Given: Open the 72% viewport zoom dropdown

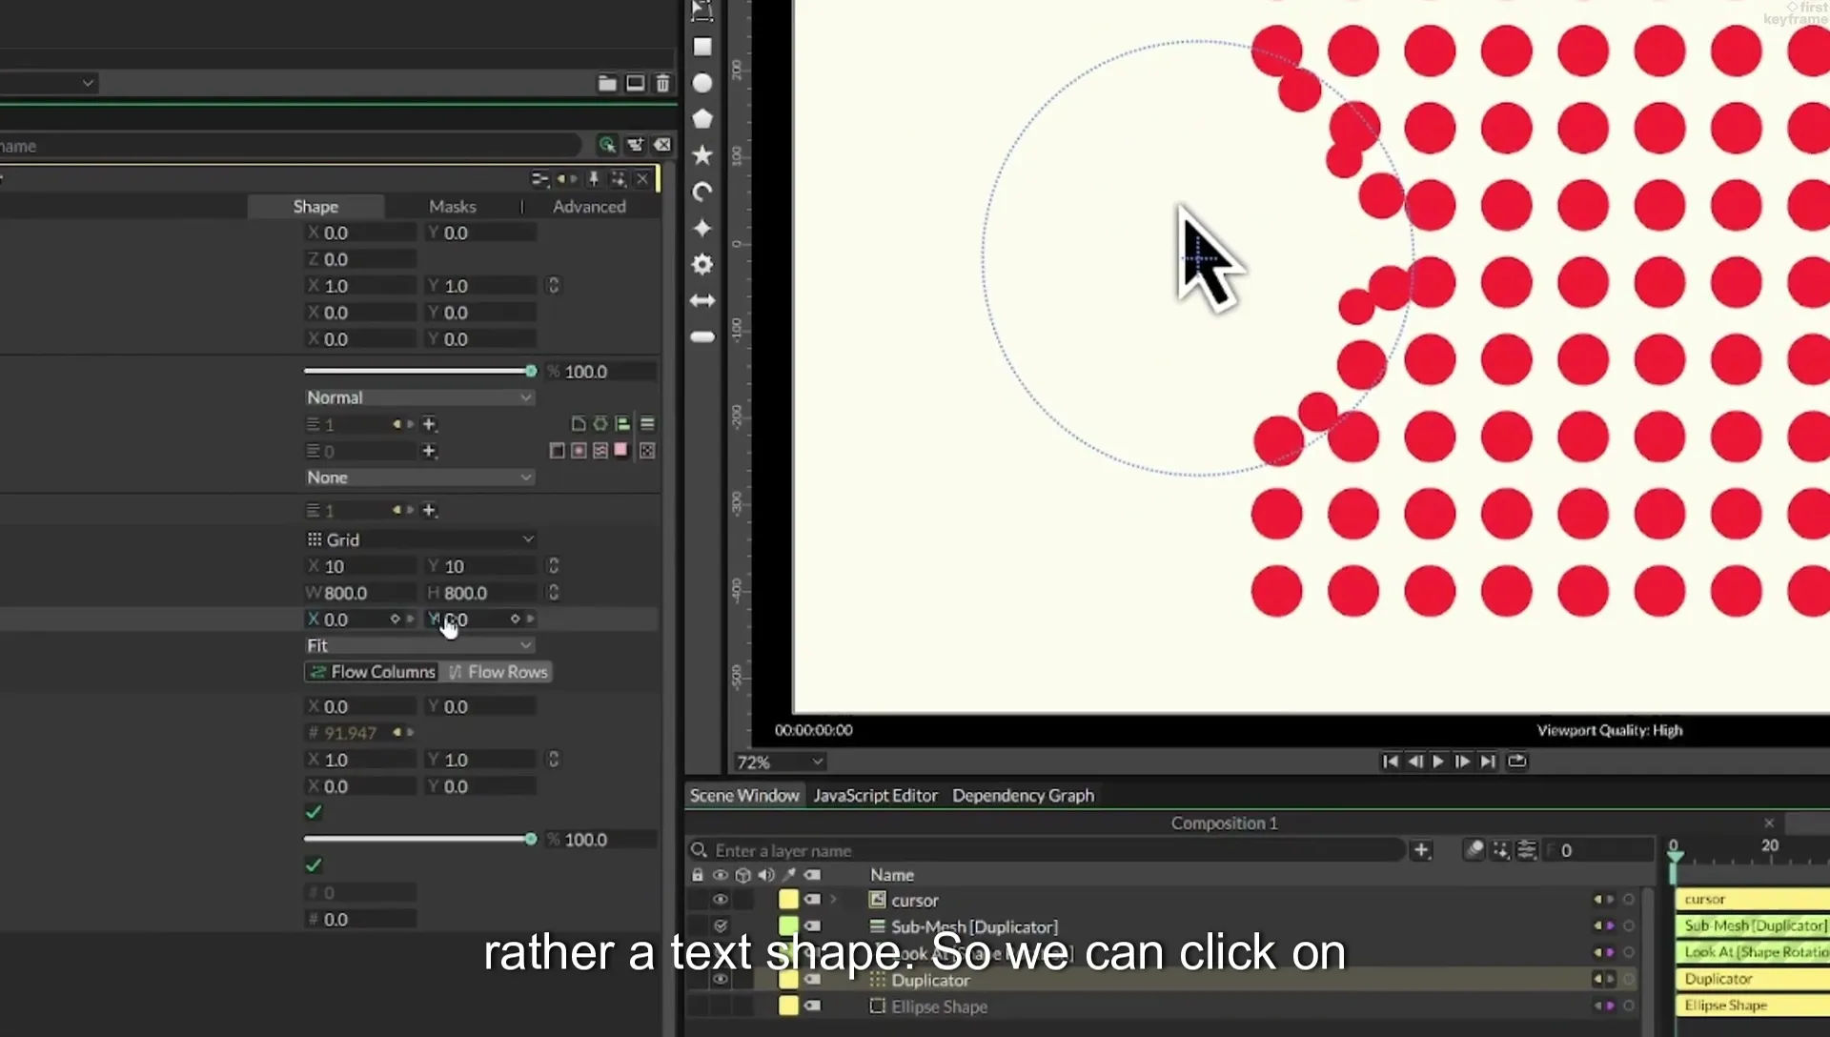Looking at the screenshot, I should pyautogui.click(x=779, y=762).
